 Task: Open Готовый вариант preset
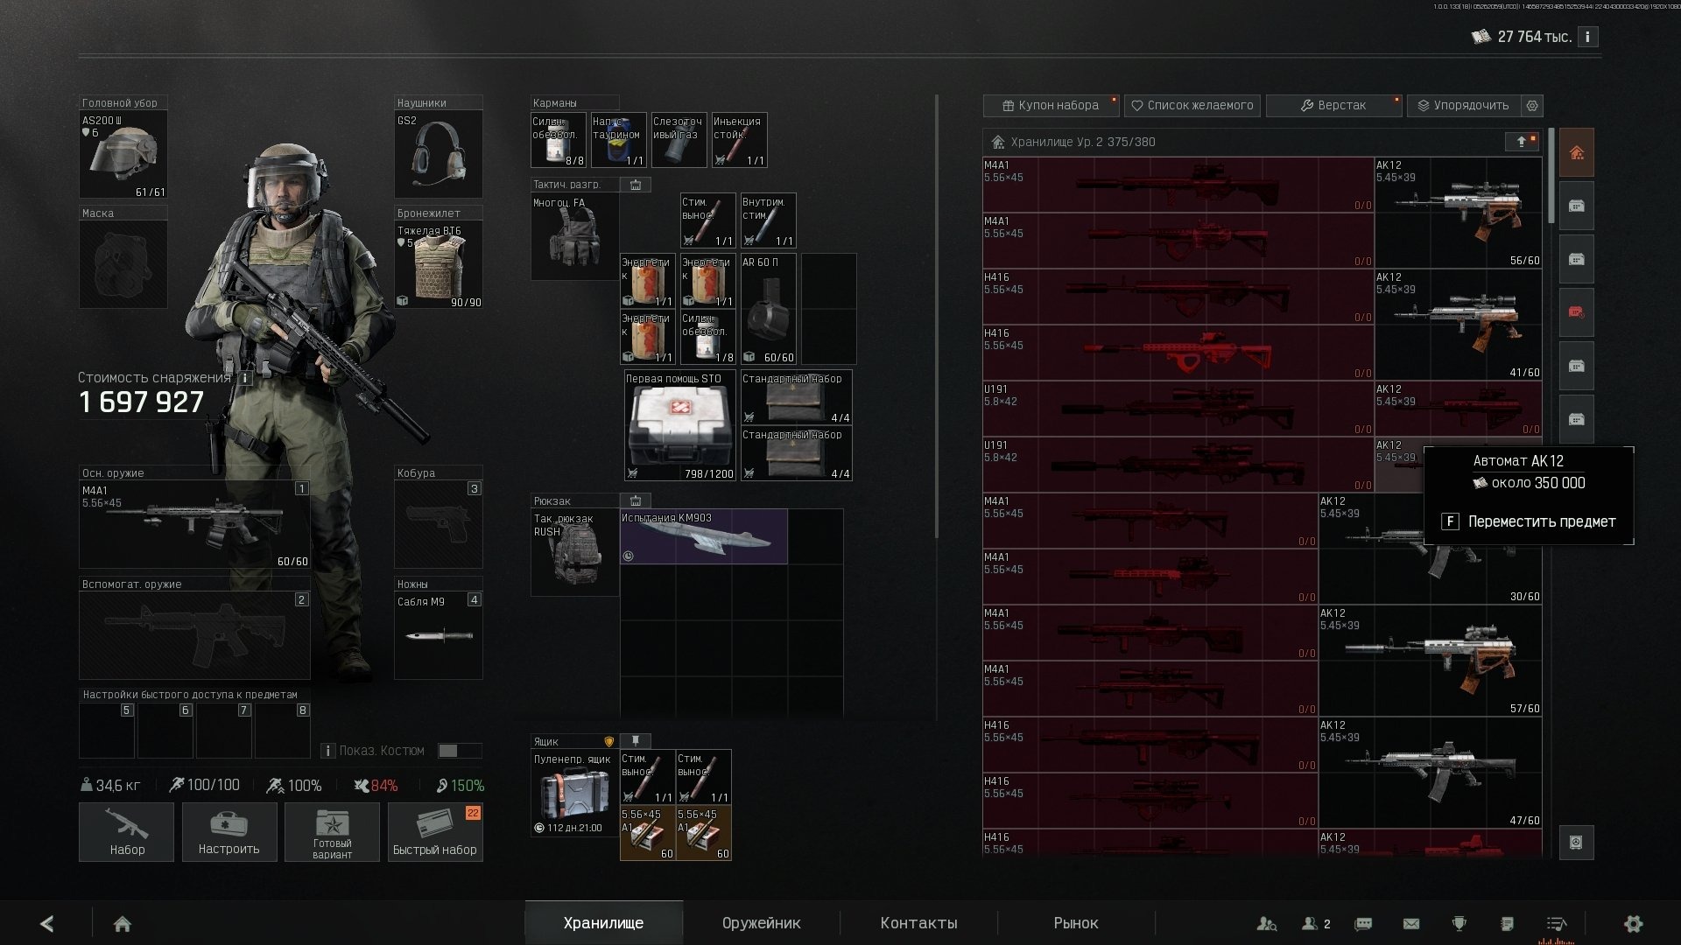pos(332,832)
